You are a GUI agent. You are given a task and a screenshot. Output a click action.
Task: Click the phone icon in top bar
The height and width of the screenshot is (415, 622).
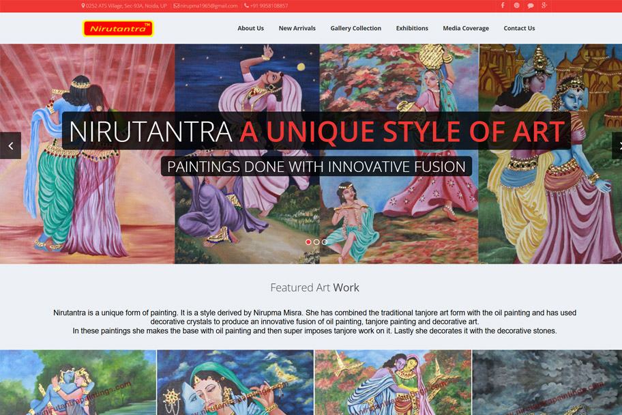coord(246,5)
